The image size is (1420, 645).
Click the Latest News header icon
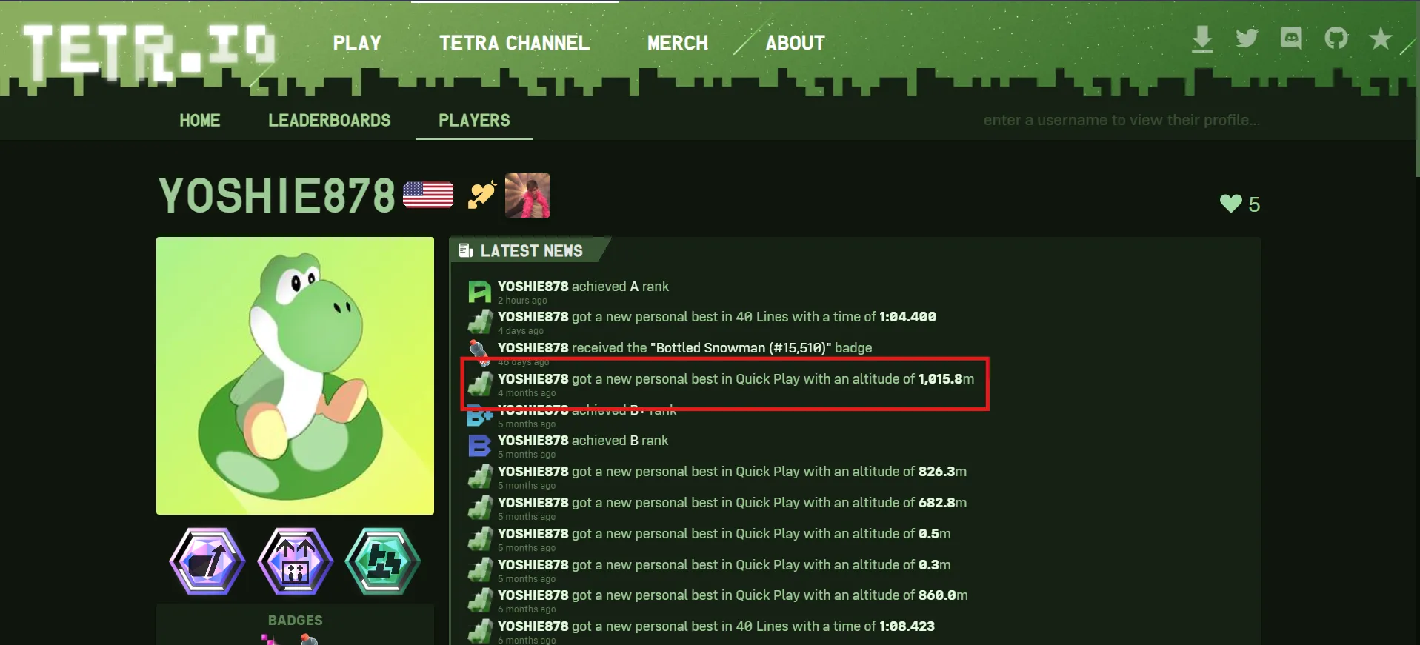[466, 250]
